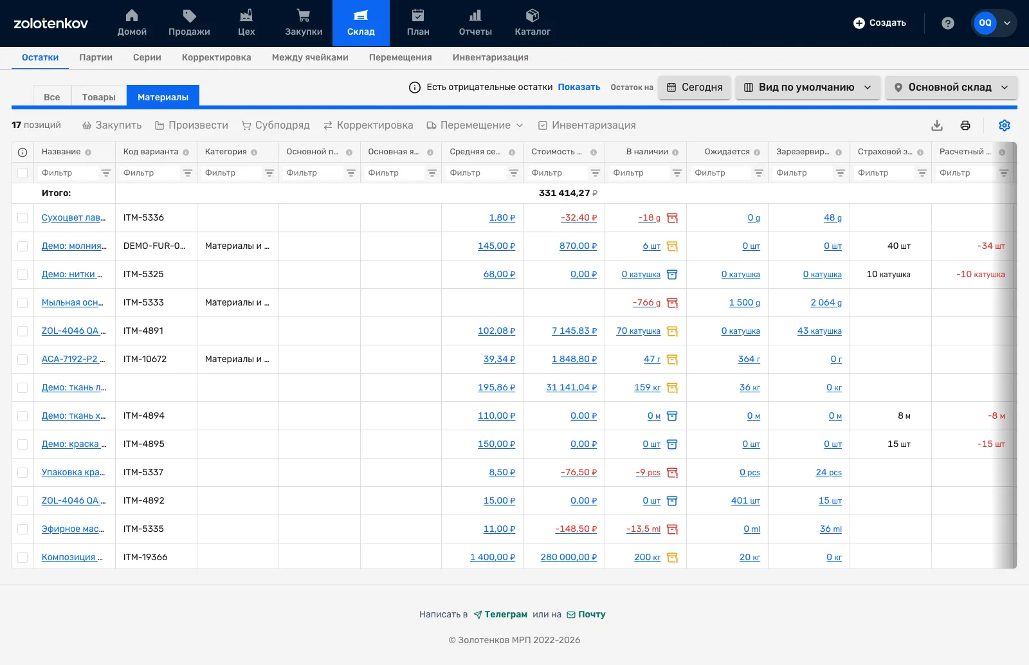Click info icon next to В наличии header
This screenshot has width=1029, height=665.
[x=675, y=152]
